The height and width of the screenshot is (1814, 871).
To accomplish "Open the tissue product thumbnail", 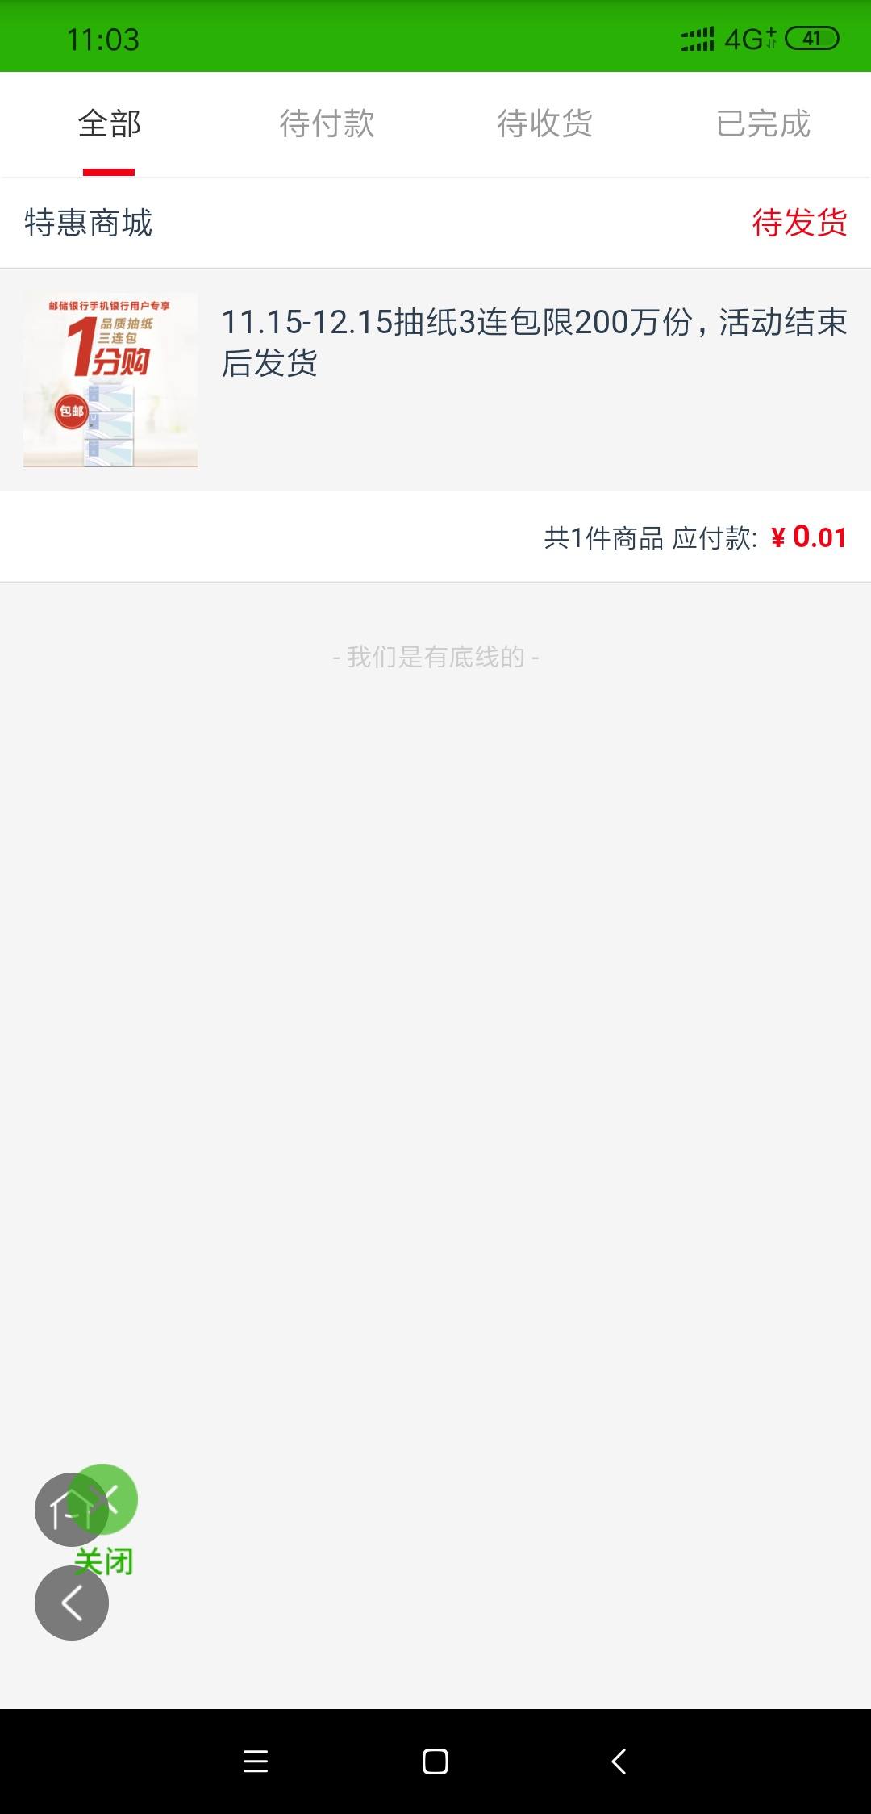I will [110, 379].
